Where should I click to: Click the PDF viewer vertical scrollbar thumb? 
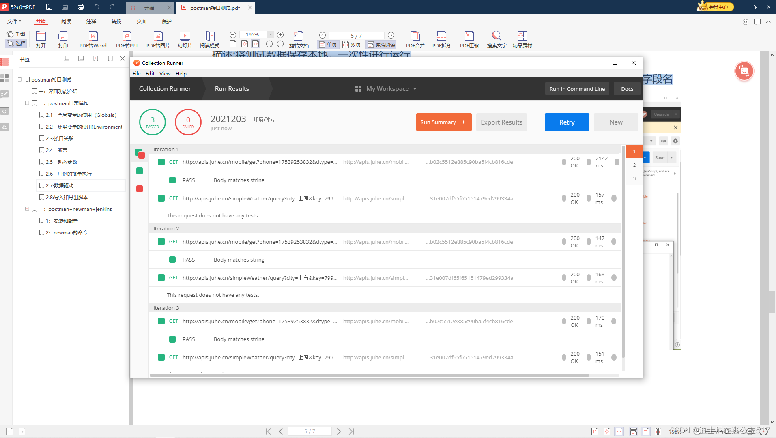point(772,302)
